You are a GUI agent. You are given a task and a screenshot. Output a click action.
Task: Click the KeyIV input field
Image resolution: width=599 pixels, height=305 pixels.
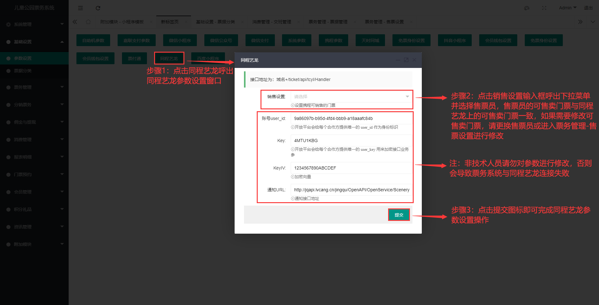351,168
